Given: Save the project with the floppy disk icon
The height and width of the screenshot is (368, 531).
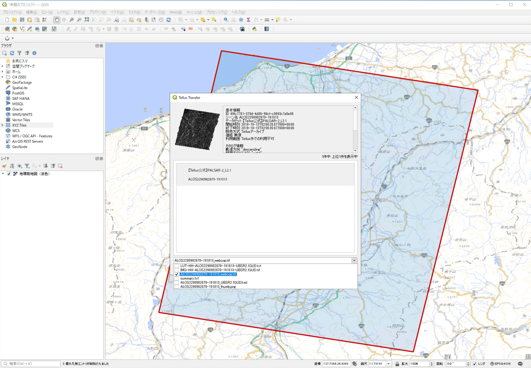Looking at the screenshot, I should tap(22, 20).
